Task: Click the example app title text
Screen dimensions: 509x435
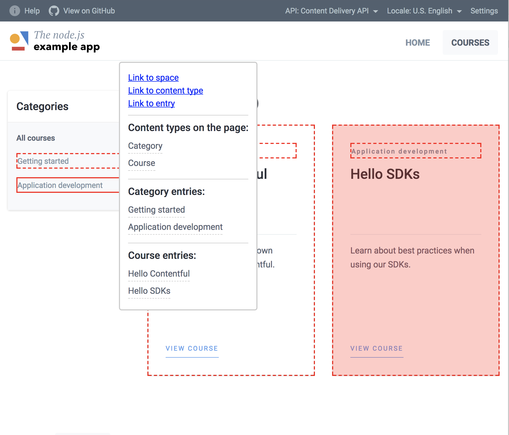Action: point(67,47)
